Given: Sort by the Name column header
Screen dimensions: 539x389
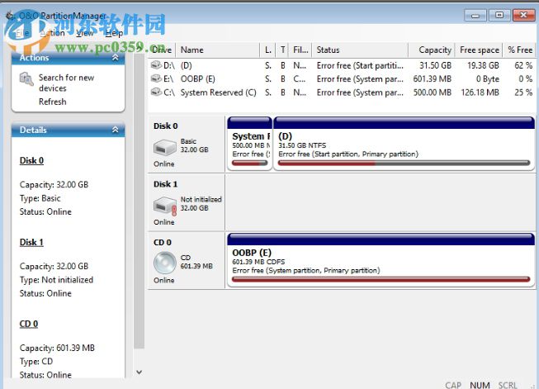Looking at the screenshot, I should [218, 50].
